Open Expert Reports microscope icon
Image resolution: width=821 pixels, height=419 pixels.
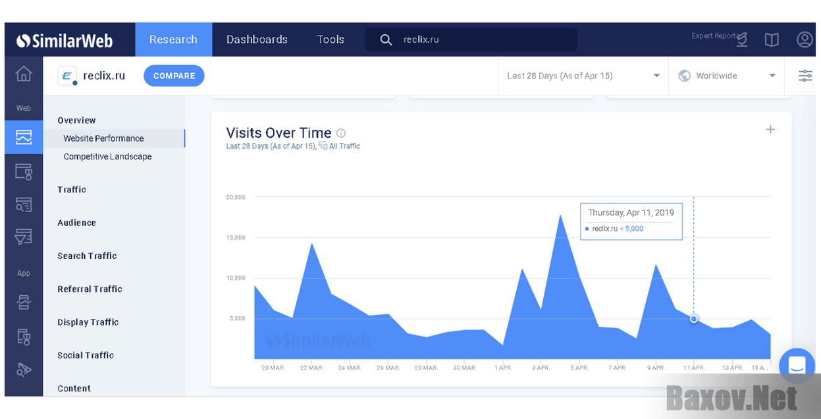742,40
